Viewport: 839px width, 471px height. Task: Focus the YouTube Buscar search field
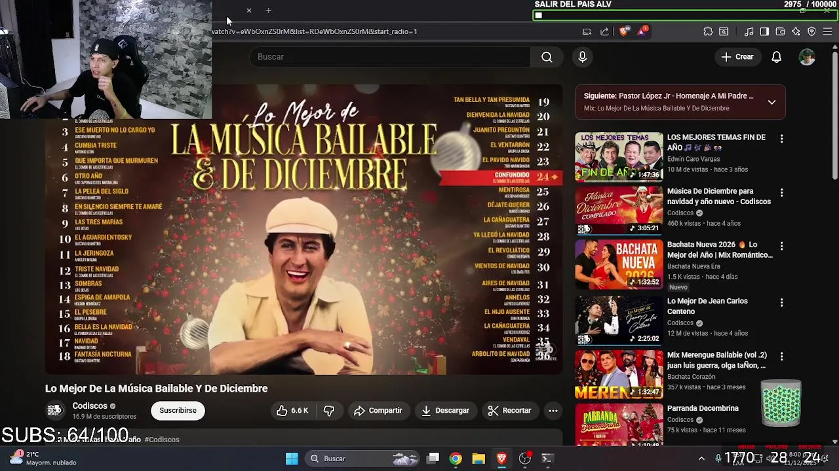click(x=390, y=57)
